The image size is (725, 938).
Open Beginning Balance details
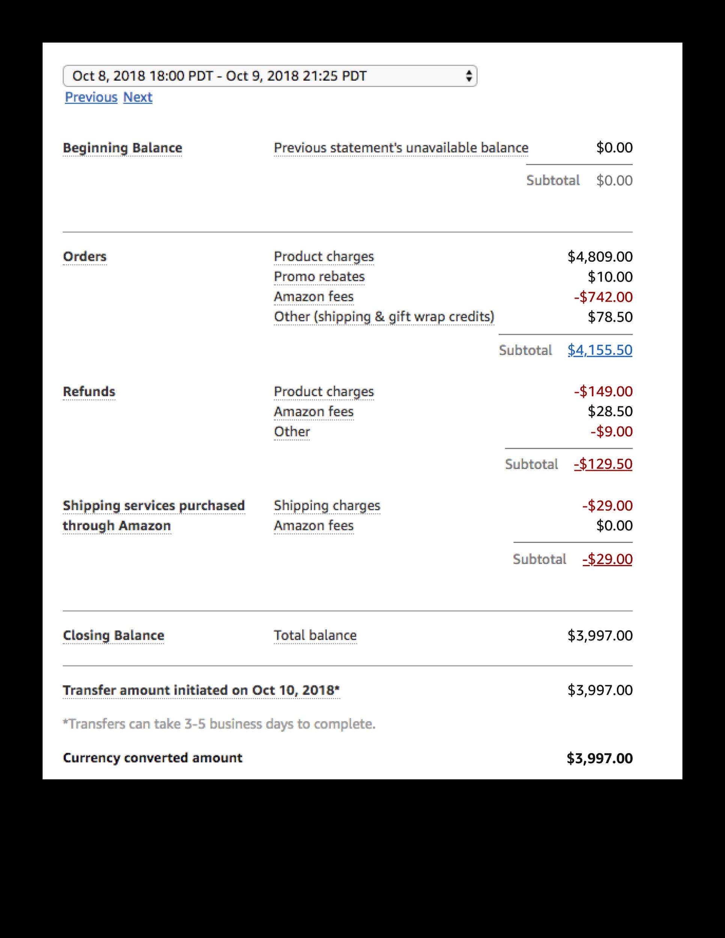pyautogui.click(x=122, y=148)
